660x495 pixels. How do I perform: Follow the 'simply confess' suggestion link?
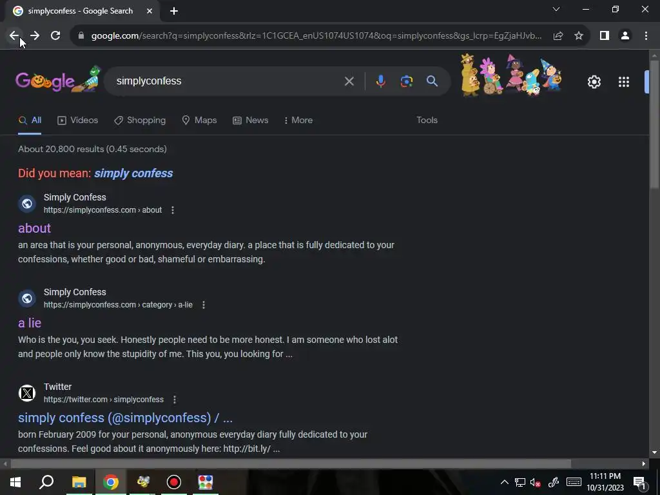pyautogui.click(x=133, y=173)
